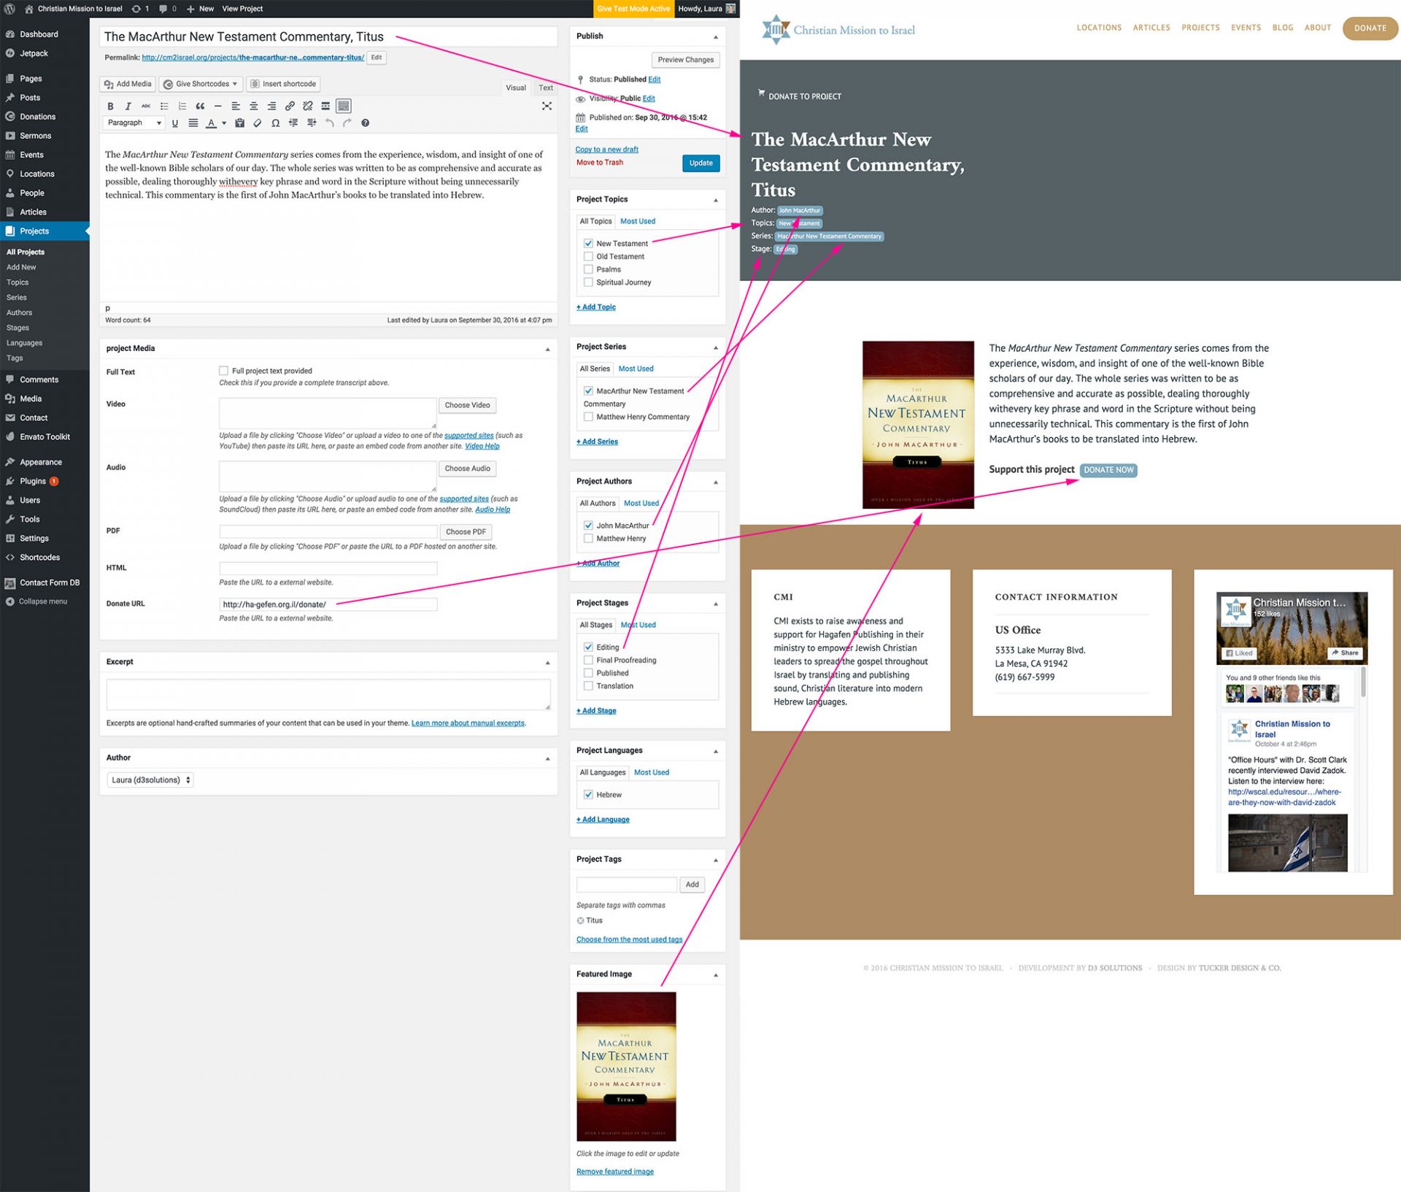Viewport: 1401px width, 1192px height.
Task: Open distraction-free writing mode
Action: pyautogui.click(x=547, y=107)
